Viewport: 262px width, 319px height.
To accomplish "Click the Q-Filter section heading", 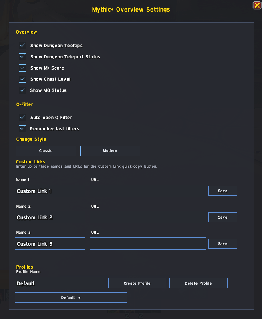I will [x=24, y=104].
